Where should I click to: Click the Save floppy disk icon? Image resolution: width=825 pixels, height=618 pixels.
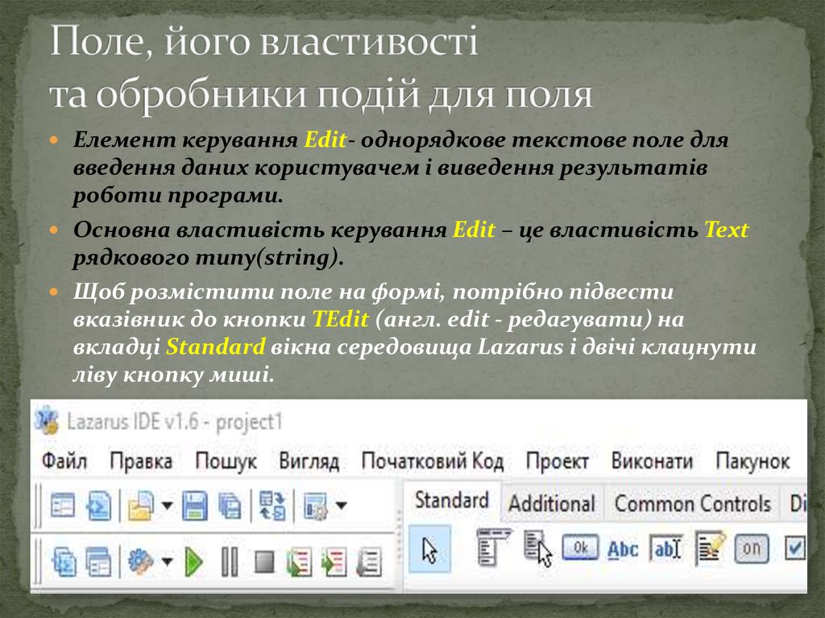194,506
